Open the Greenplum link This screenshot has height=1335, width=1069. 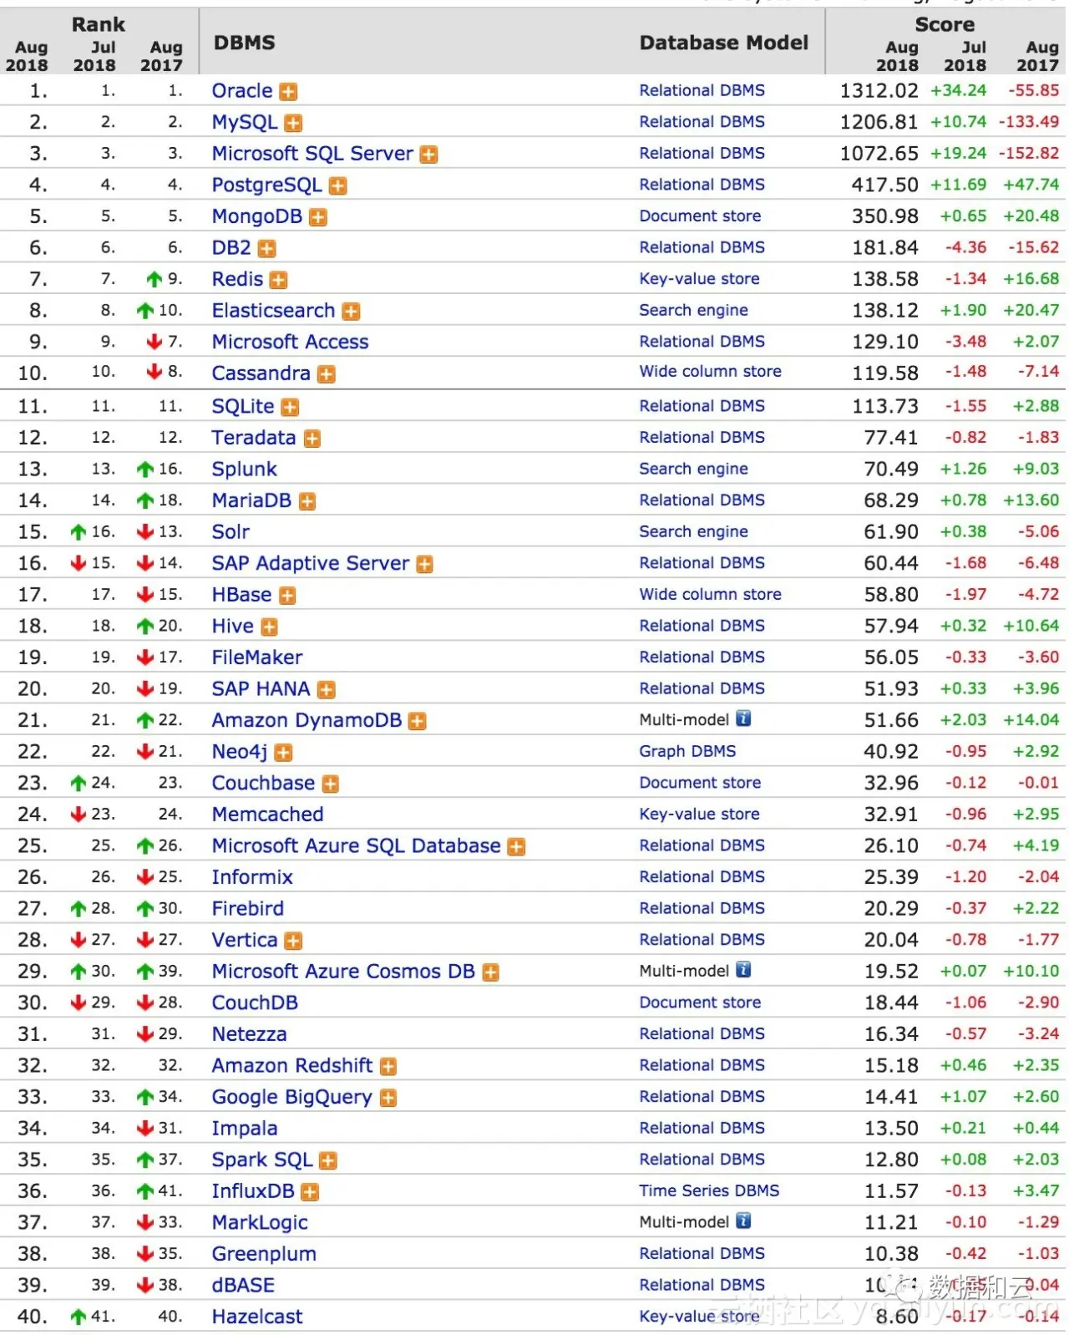click(264, 1255)
